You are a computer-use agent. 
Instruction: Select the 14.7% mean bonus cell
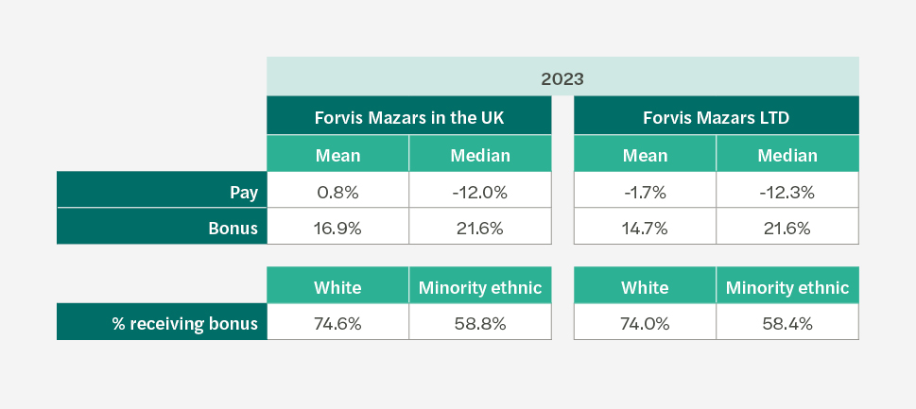[645, 228]
